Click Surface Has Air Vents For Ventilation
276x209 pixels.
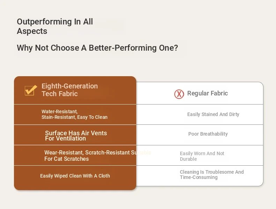coord(76,136)
